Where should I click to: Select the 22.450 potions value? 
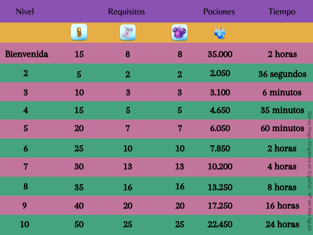[x=220, y=224]
